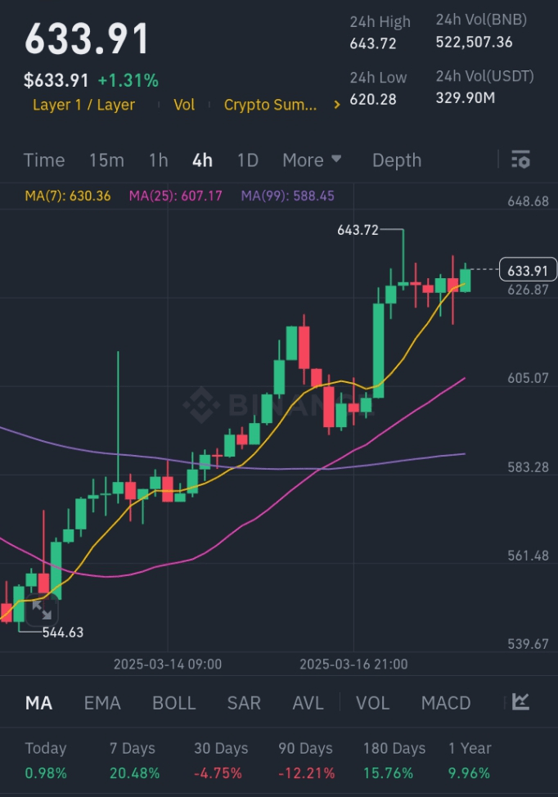
Task: Open the More timeframes dropdown
Action: click(312, 160)
